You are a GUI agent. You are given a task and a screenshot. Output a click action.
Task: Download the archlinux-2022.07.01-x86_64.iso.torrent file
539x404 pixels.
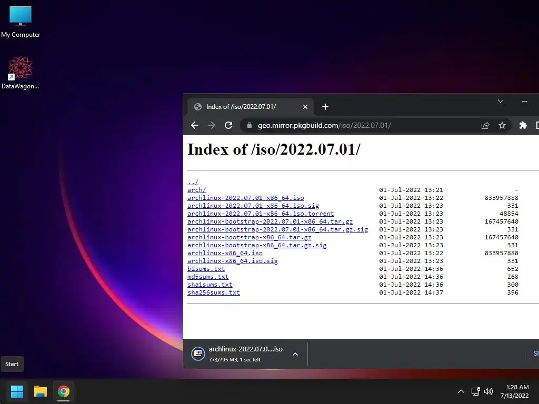tap(261, 214)
